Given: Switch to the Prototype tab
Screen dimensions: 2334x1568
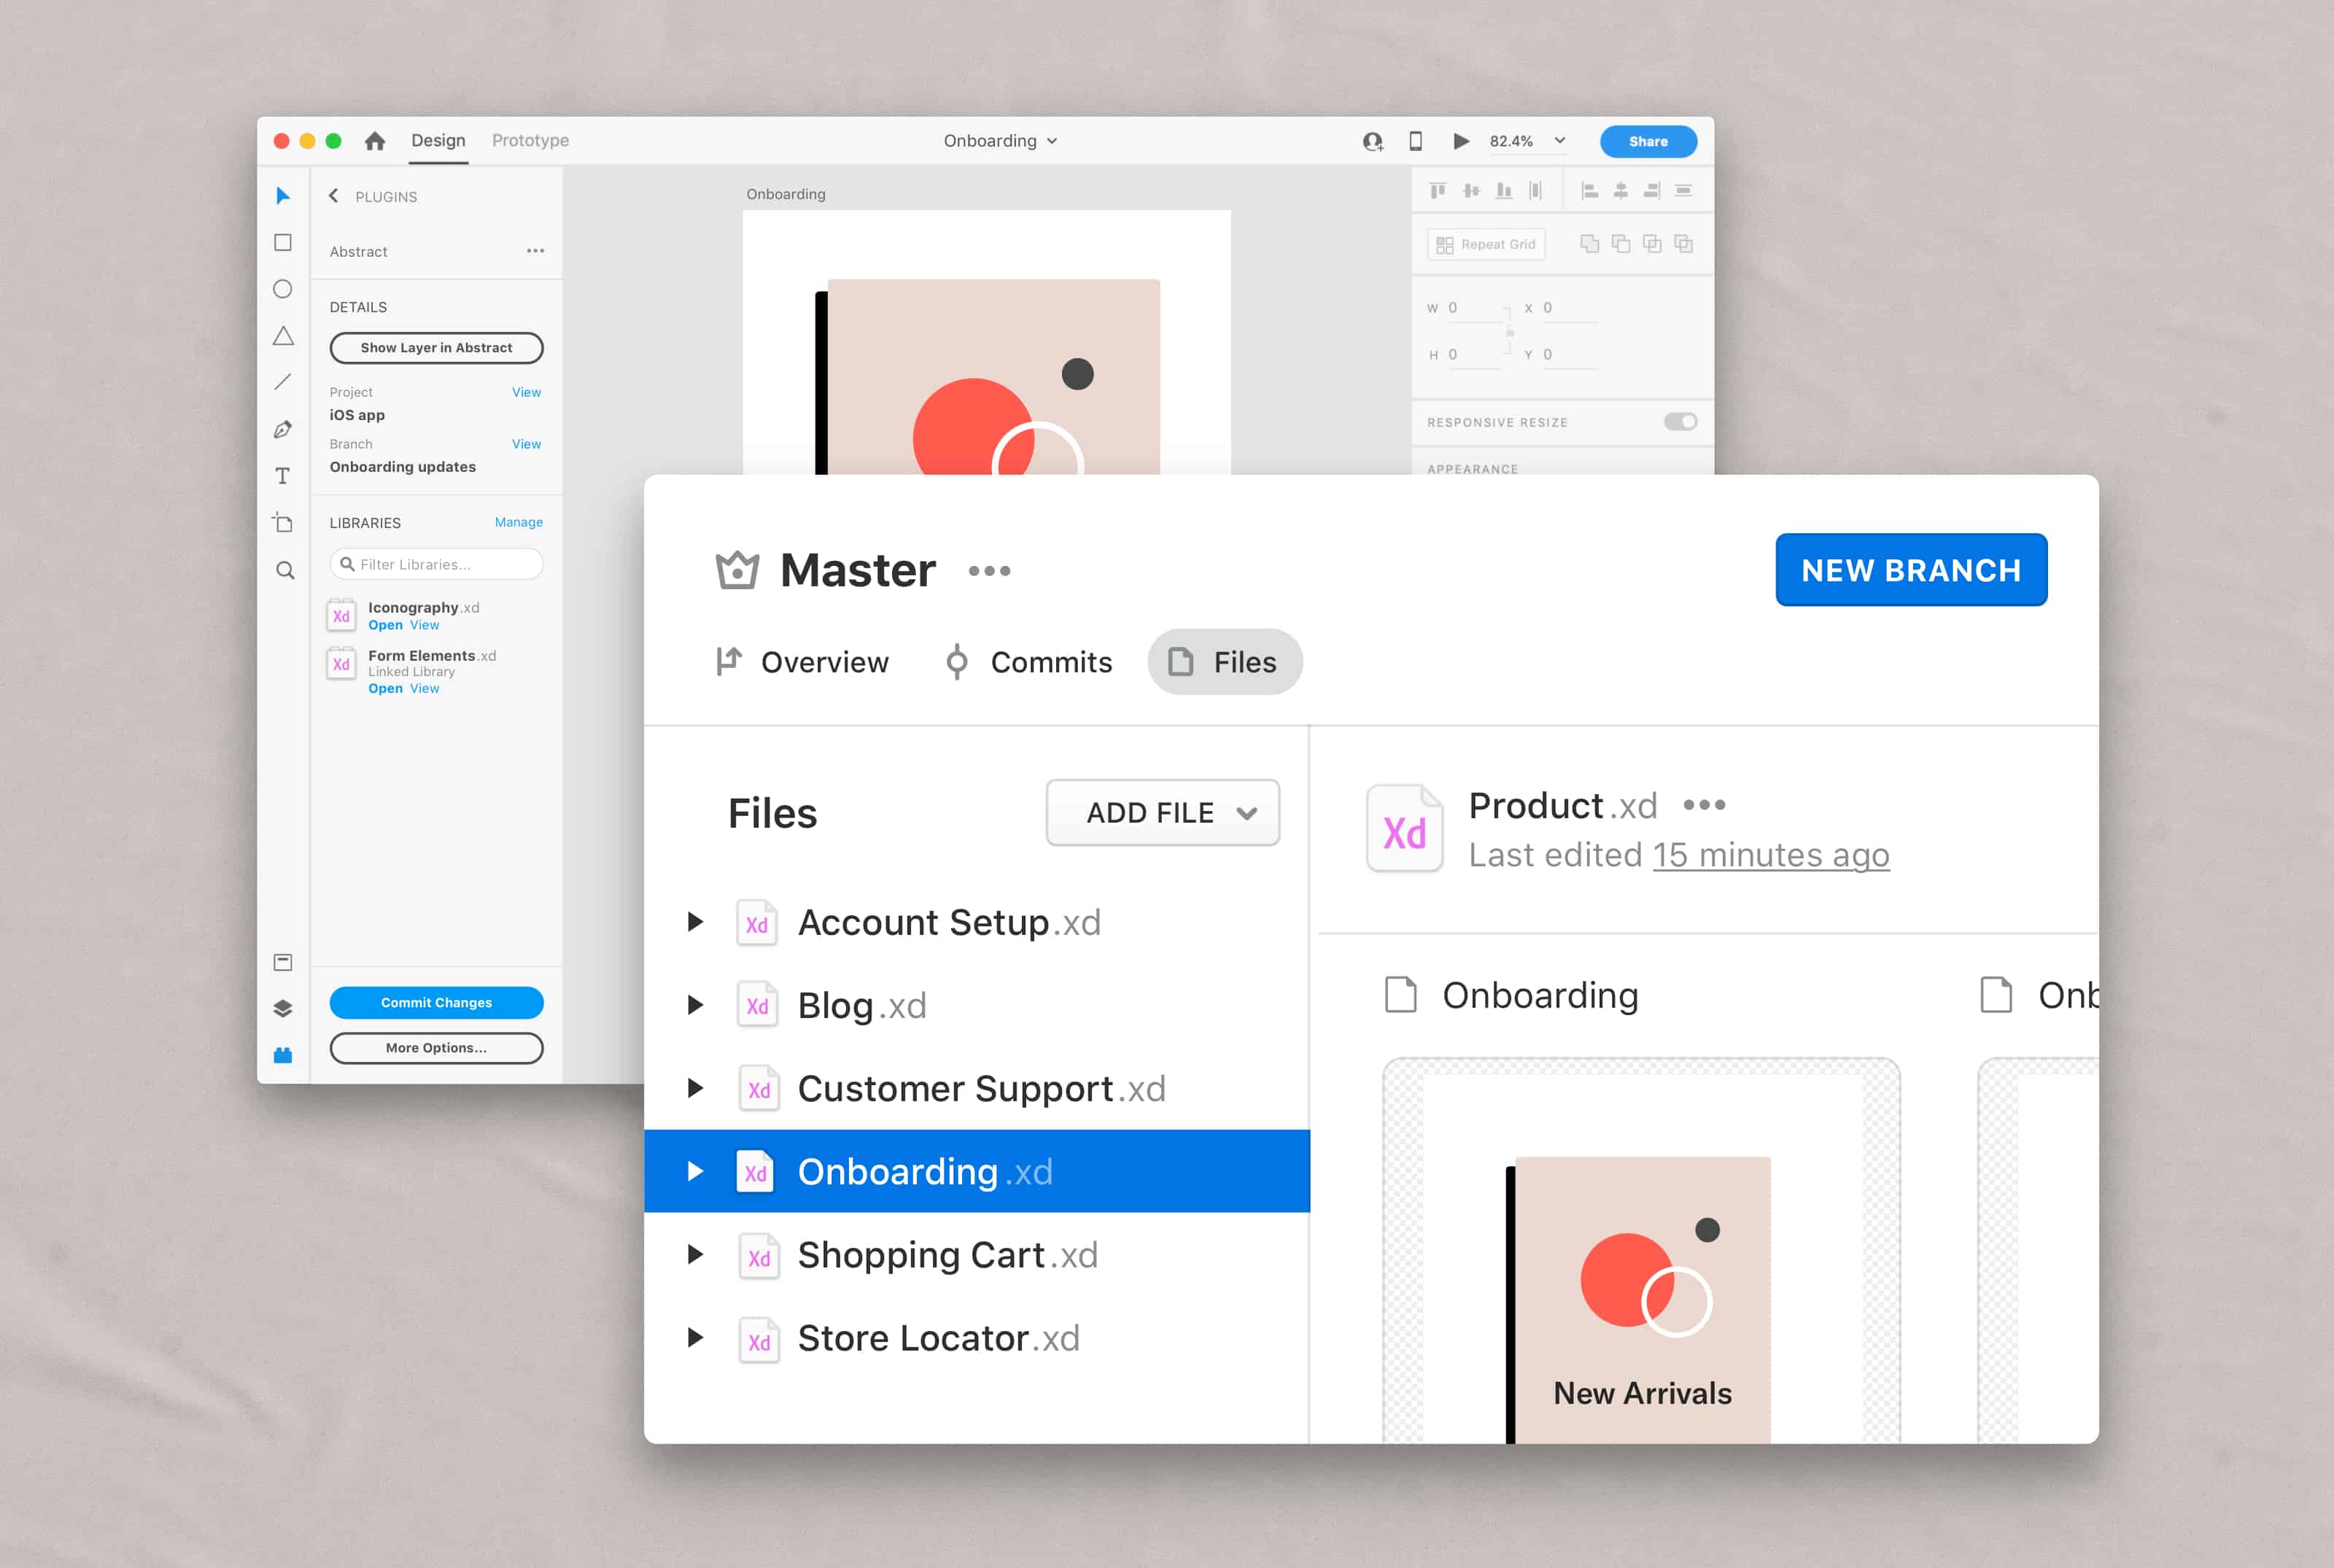Looking at the screenshot, I should 530,141.
